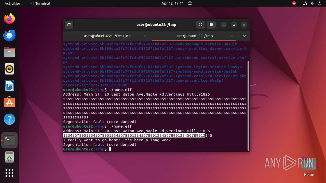This screenshot has width=326, height=183.
Task: Click 'tracker-extract-3-files.1000' directory name
Action: coord(95,85)
